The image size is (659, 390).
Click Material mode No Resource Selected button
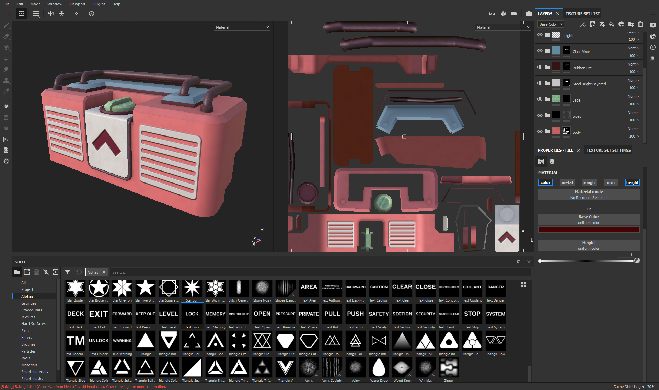click(589, 194)
